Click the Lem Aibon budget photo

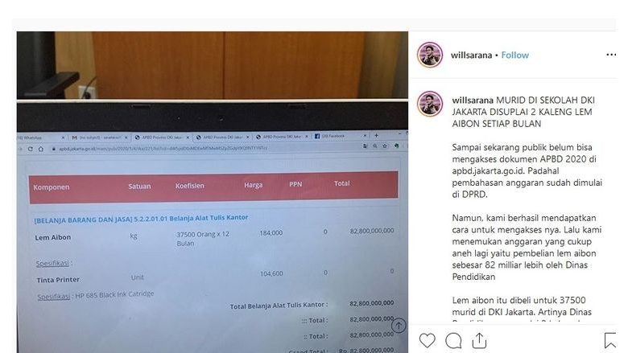(x=213, y=192)
